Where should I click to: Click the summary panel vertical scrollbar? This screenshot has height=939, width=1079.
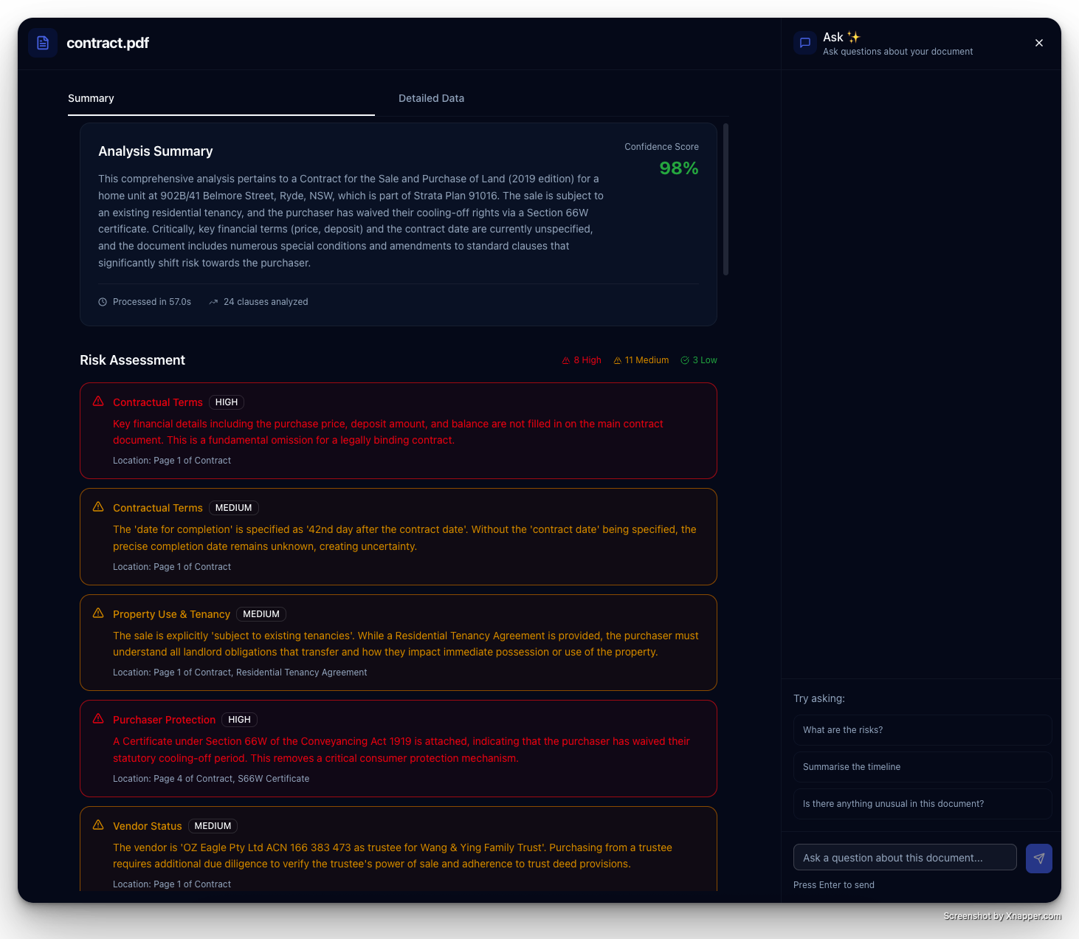(725, 199)
